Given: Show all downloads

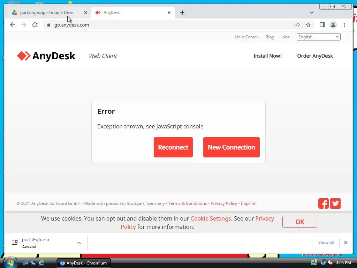Looking at the screenshot, I should [326, 243].
